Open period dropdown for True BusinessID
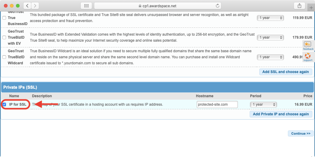315x157 pixels. tap(270, 18)
